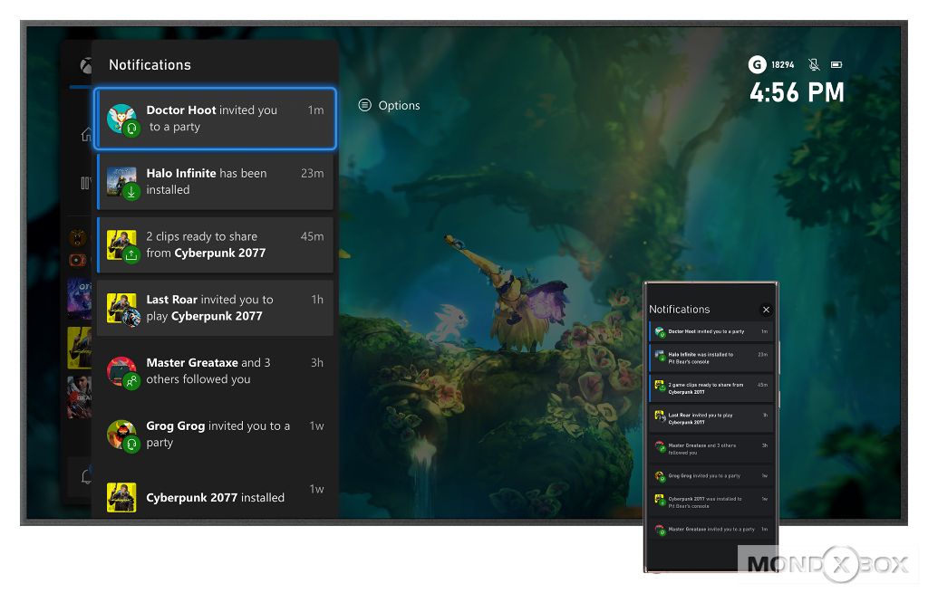The width and height of the screenshot is (928, 593).
Task: Close the phone Notifications panel
Action: click(766, 310)
